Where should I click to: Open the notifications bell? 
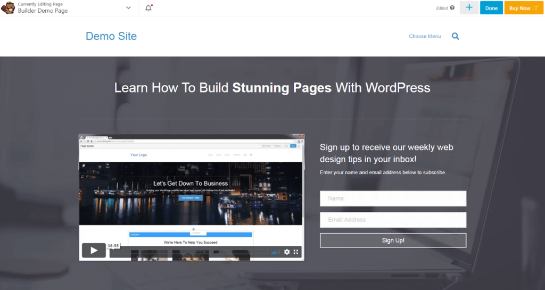[148, 8]
